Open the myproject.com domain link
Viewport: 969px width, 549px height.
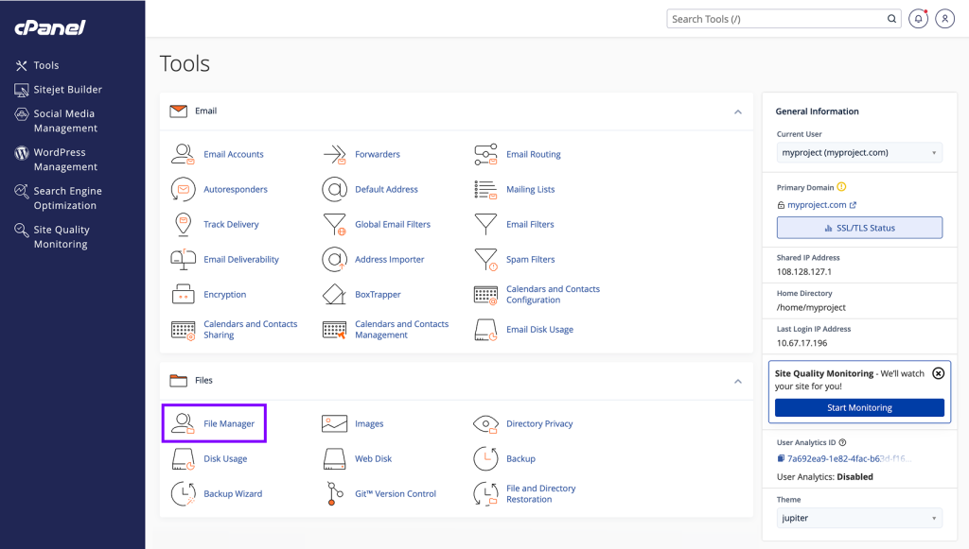point(818,204)
